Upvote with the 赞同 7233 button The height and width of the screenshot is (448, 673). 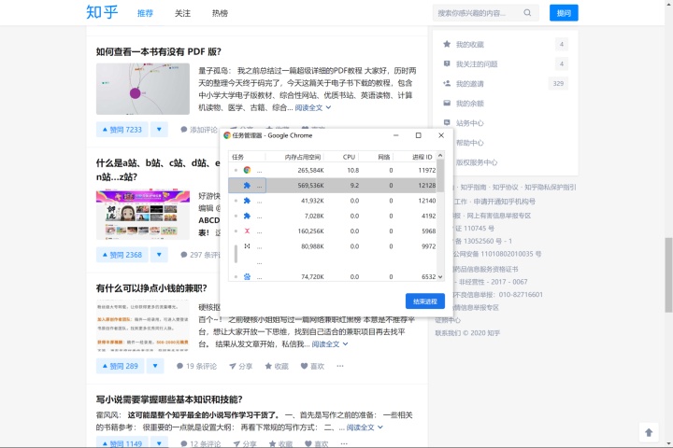tap(122, 130)
